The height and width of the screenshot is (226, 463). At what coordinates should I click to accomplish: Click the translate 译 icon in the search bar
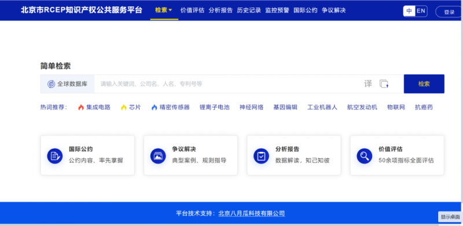(x=368, y=84)
